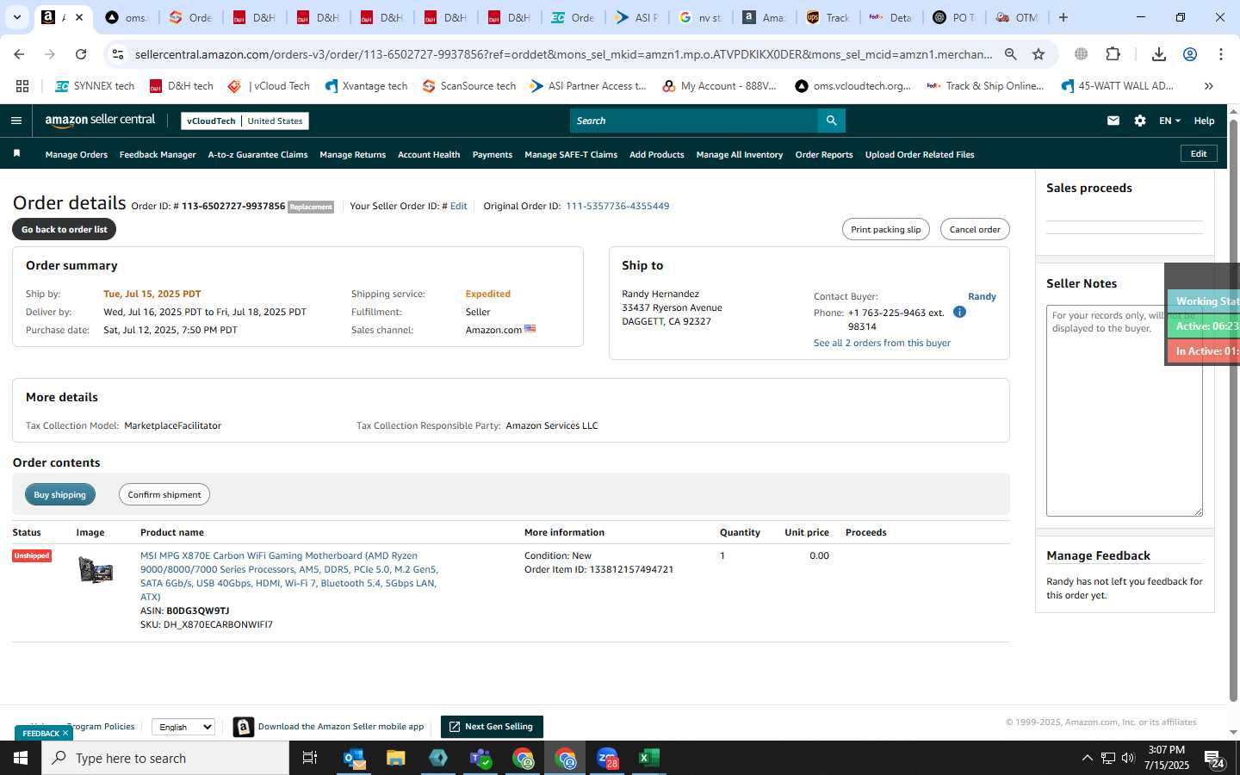The image size is (1240, 775).
Task: Click the Help link in header
Action: tap(1204, 121)
